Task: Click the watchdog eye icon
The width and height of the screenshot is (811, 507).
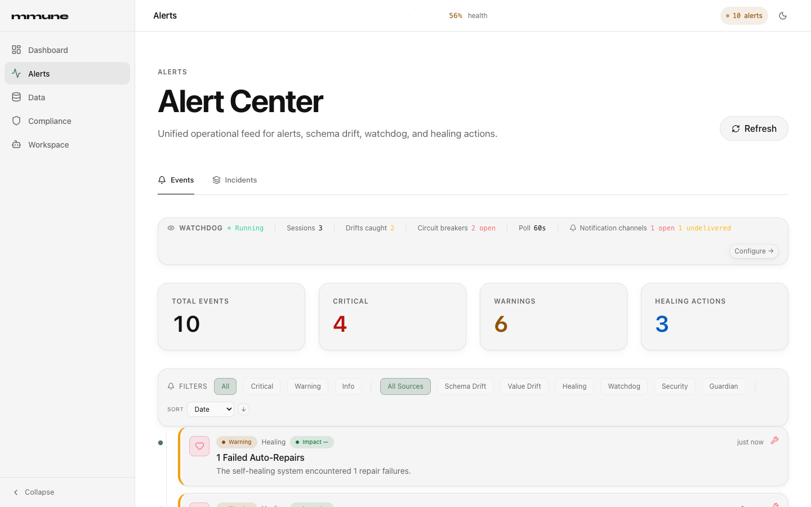Action: tap(171, 228)
